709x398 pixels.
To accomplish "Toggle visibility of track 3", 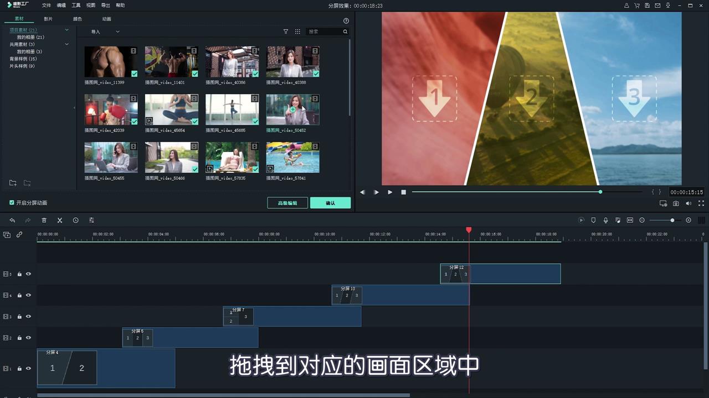I will 28,317.
